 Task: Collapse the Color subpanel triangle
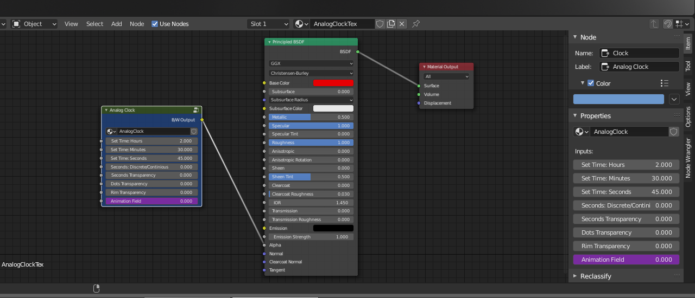(x=582, y=83)
